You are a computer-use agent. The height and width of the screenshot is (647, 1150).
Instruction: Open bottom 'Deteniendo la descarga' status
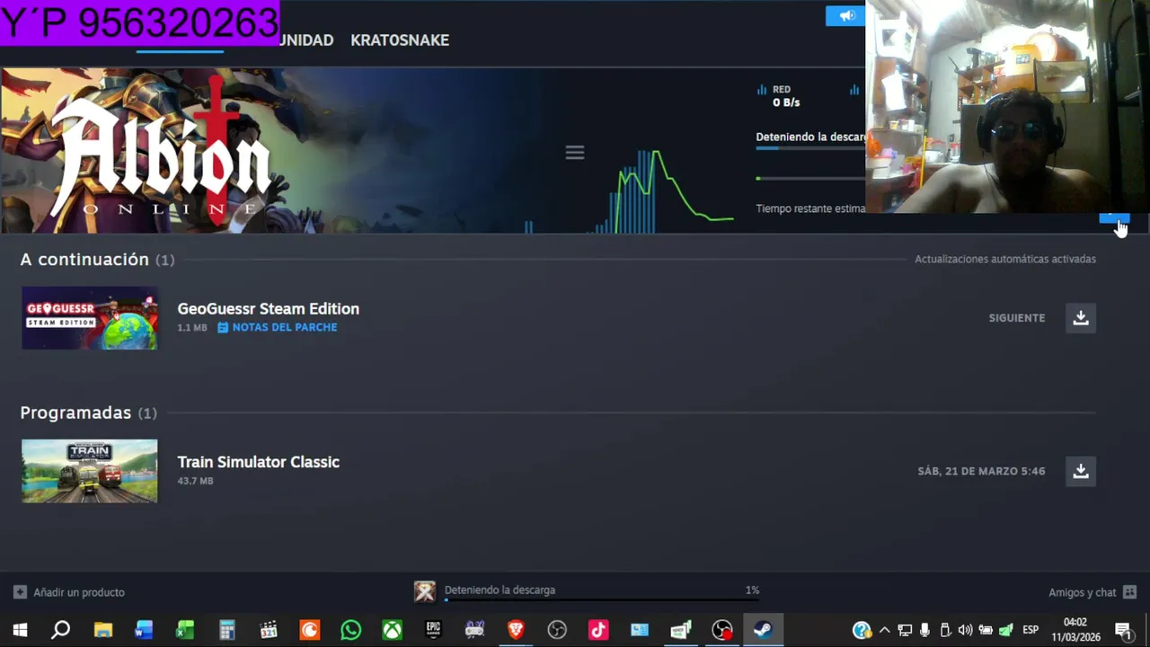tap(500, 590)
